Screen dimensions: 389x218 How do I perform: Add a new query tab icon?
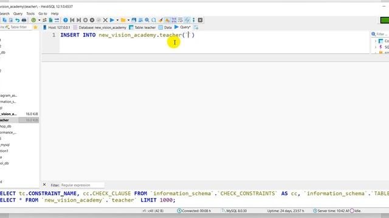196,27
